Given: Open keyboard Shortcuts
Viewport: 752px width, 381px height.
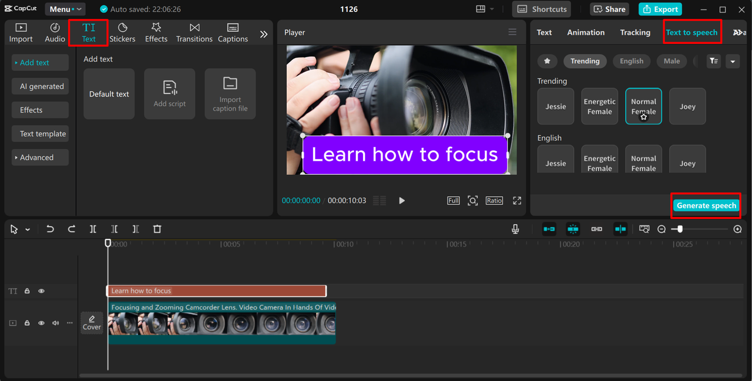Looking at the screenshot, I should click(x=542, y=9).
